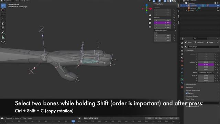Switch to the View sidebar tab
The width and height of the screenshot is (220, 124).
pyautogui.click(x=178, y=17)
